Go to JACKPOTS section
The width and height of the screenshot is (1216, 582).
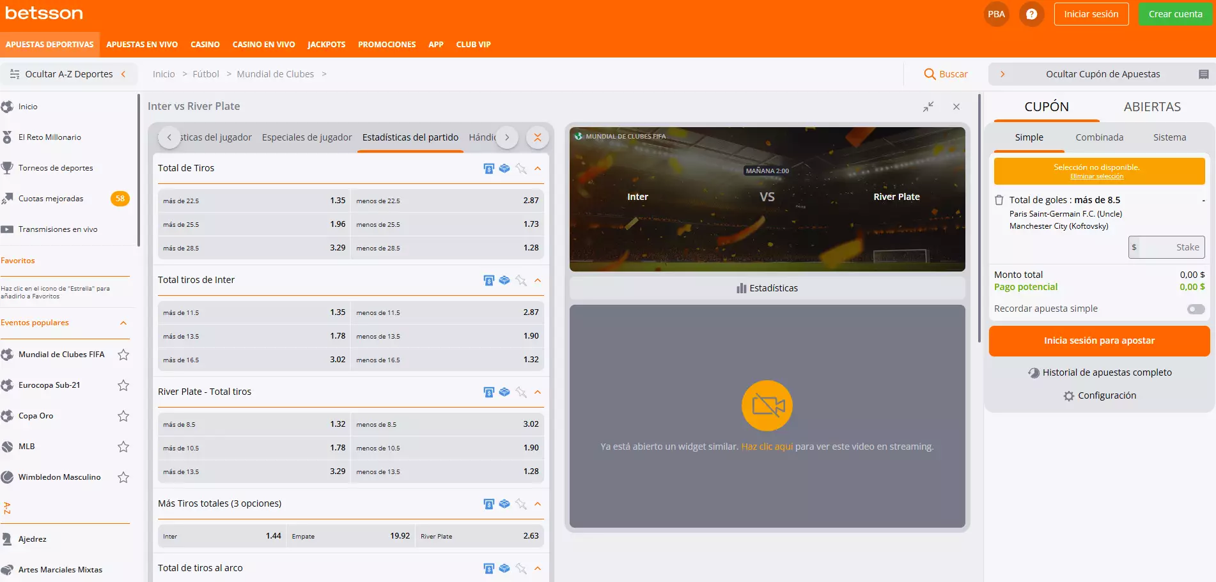[326, 45]
